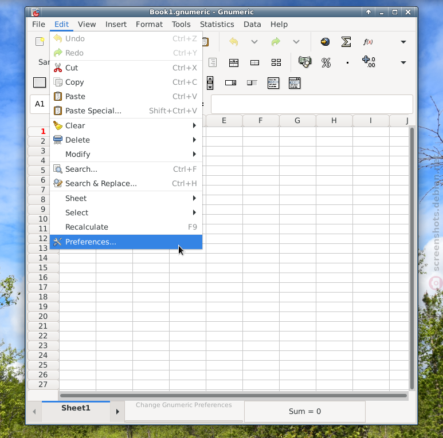
Task: Choose Copy from the Edit menu
Action: click(x=126, y=82)
